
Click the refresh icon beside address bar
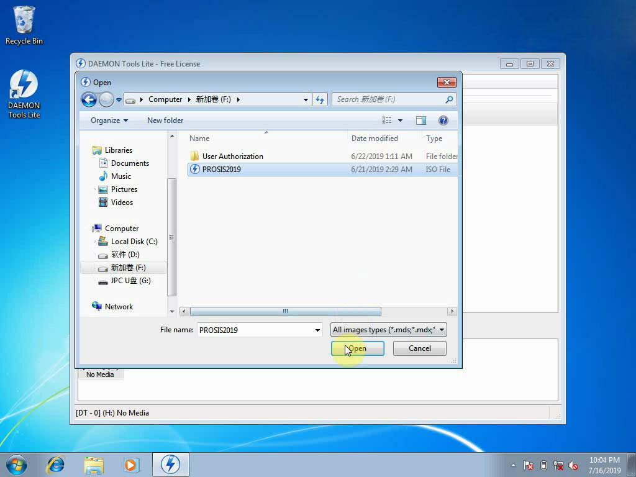[x=320, y=99]
